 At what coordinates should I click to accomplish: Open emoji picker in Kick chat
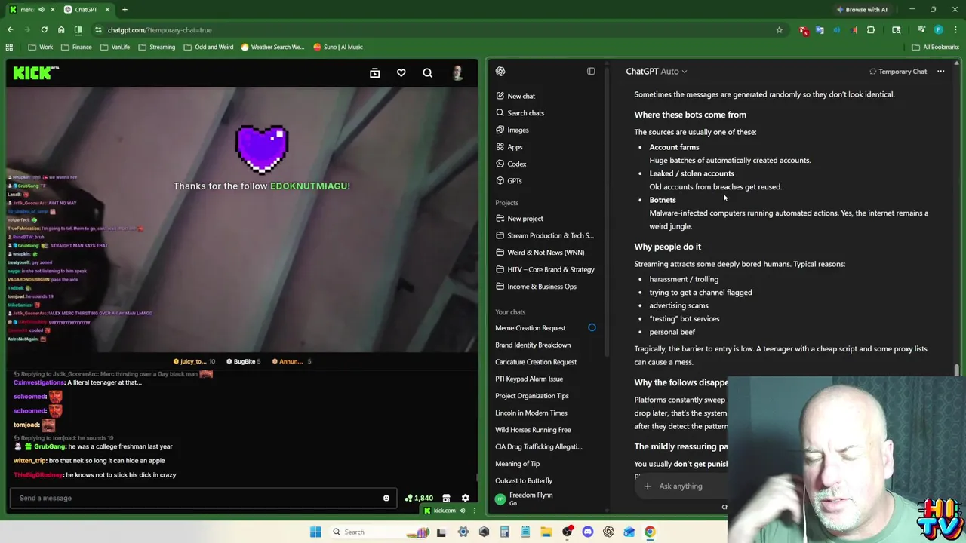(x=386, y=498)
